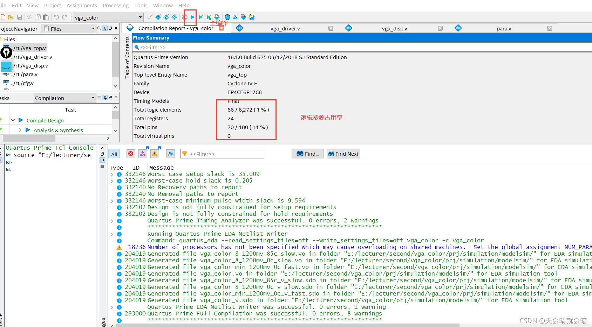Click the Files list scroll-down arrow
592x327 pixels.
click(116, 86)
